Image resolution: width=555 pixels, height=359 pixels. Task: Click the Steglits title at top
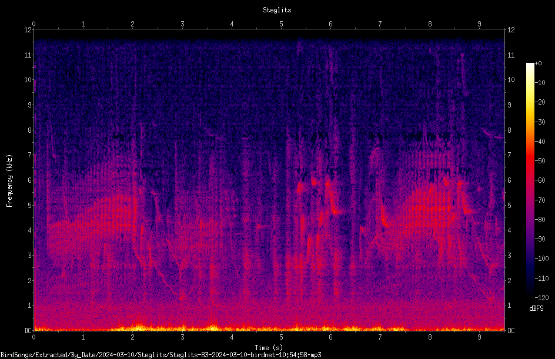pos(277,10)
